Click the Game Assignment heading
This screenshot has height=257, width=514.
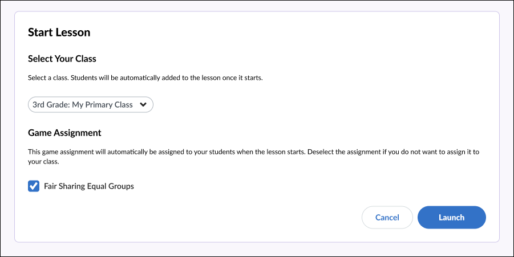(x=64, y=133)
